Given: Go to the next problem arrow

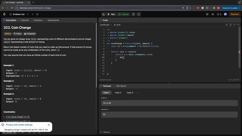Looking at the screenshot, I should (x=33, y=14).
